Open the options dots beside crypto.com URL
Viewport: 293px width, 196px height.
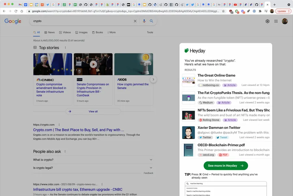(59, 125)
